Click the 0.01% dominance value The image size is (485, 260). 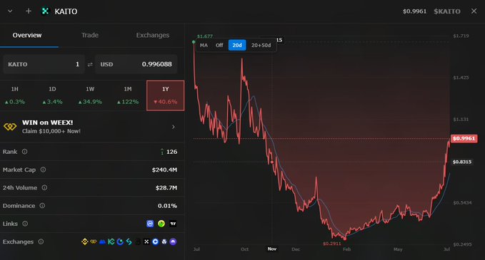pyautogui.click(x=167, y=206)
